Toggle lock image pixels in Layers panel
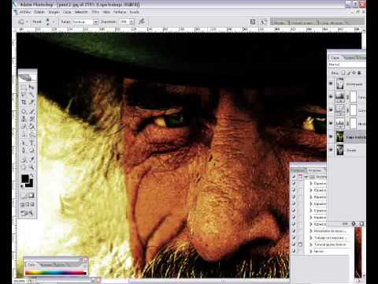 tap(349, 73)
